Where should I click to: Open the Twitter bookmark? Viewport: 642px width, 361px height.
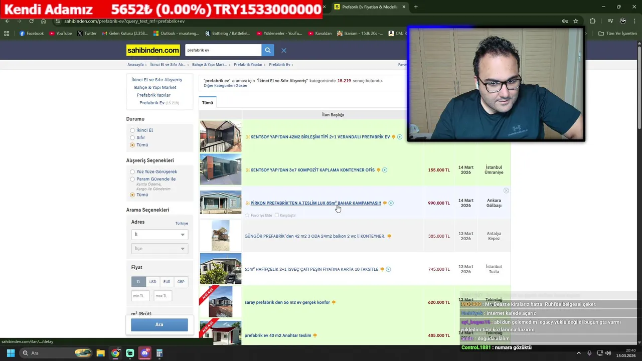(x=87, y=34)
